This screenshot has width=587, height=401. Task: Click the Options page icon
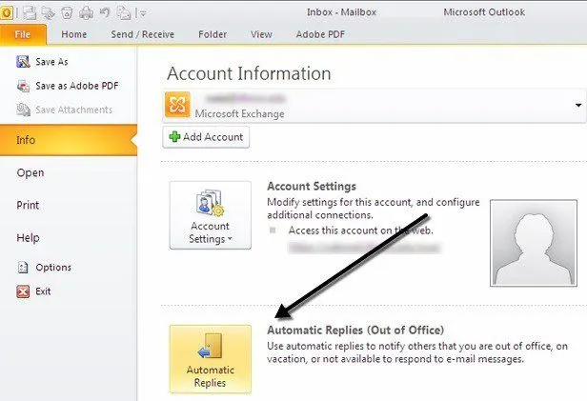tap(23, 267)
